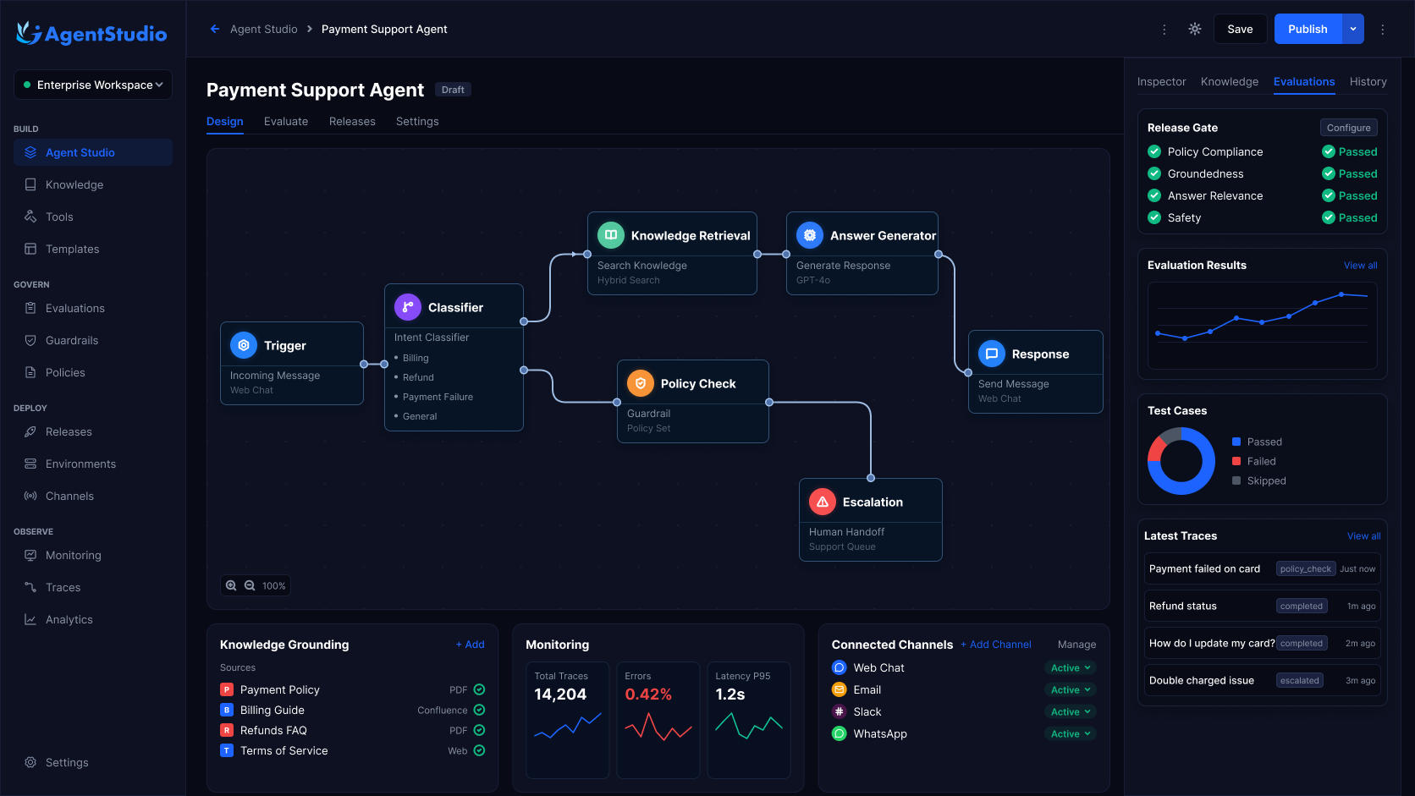Toggle the light theme sun icon
The width and height of the screenshot is (1415, 796).
(x=1195, y=29)
